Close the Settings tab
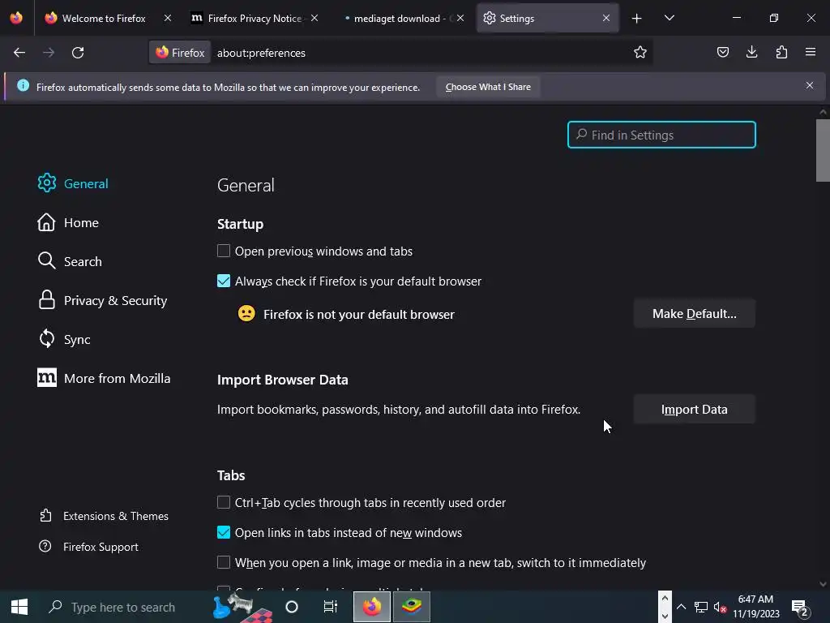Image resolution: width=830 pixels, height=623 pixels. 606,18
